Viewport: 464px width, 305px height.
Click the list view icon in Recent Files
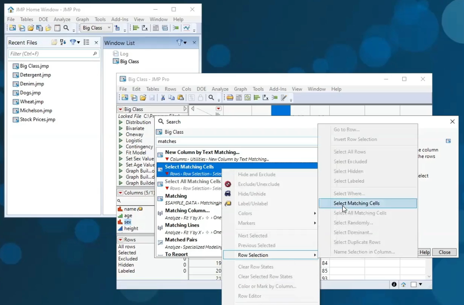86,42
